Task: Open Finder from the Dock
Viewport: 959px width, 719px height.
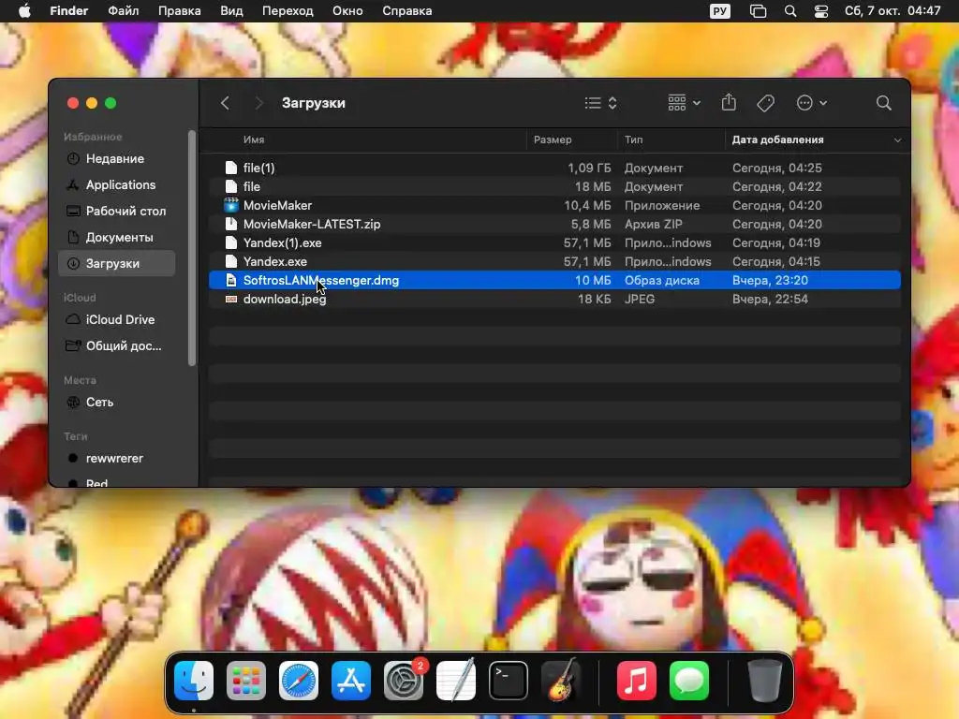Action: pyautogui.click(x=193, y=681)
